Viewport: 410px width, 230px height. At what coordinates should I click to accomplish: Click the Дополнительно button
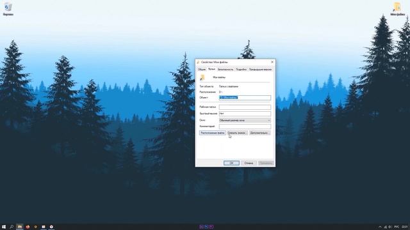click(259, 133)
